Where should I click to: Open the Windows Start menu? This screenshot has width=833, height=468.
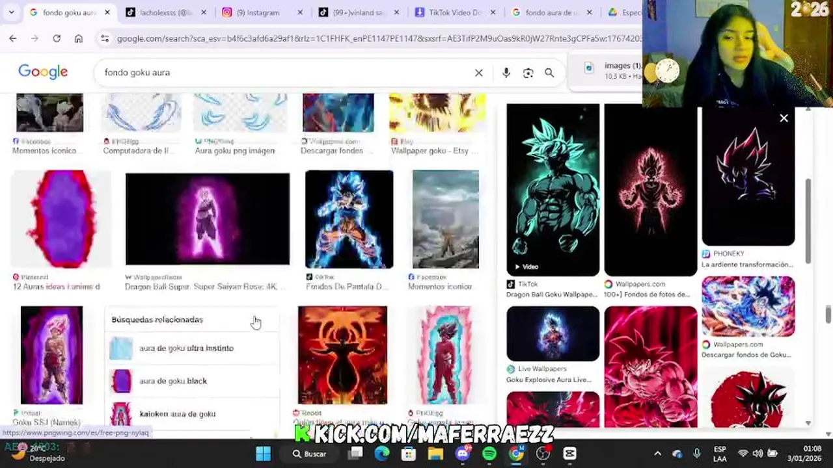tap(263, 454)
